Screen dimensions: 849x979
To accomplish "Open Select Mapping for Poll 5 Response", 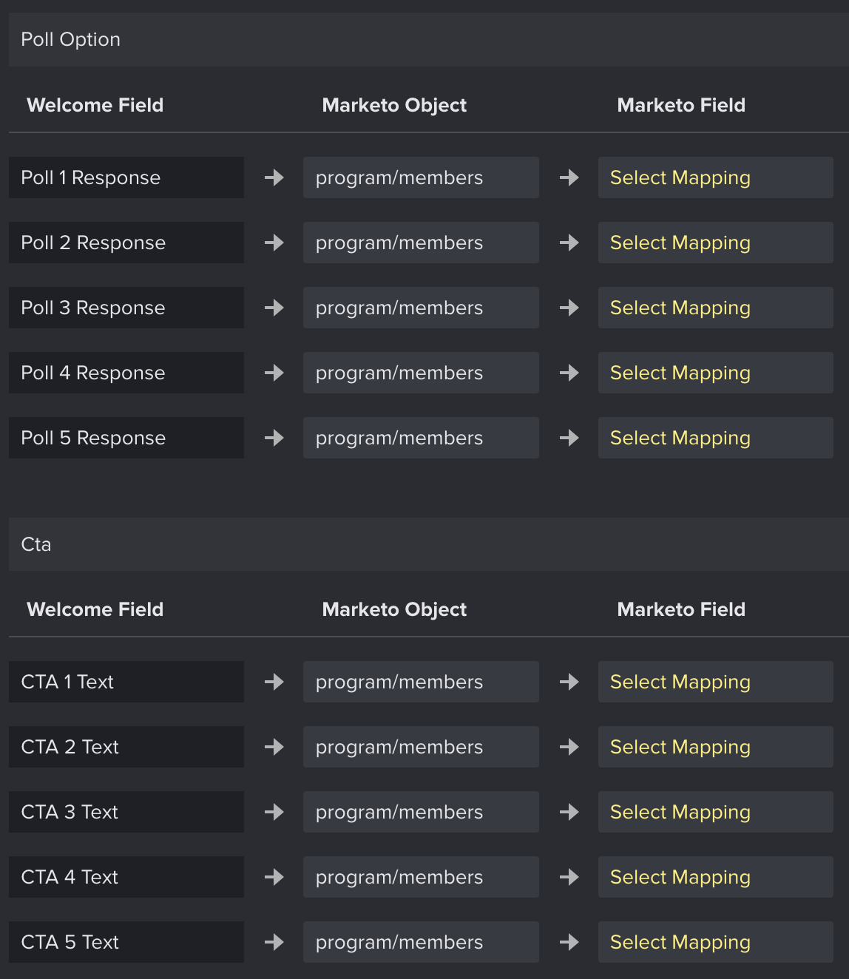I will tap(715, 438).
